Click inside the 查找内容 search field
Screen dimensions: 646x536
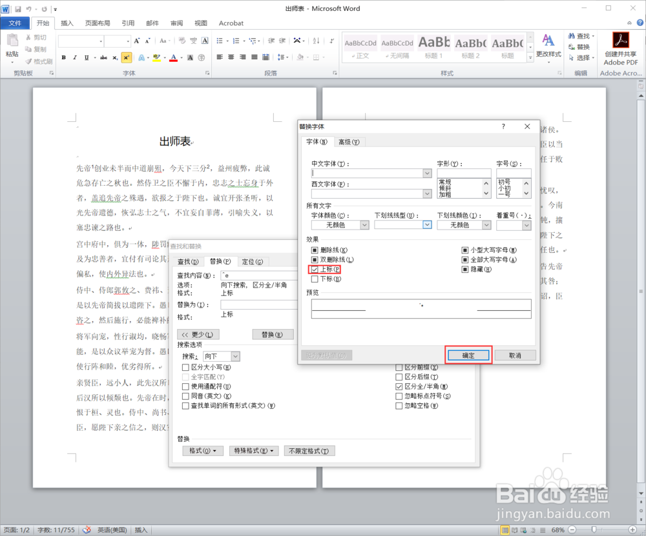(x=258, y=275)
